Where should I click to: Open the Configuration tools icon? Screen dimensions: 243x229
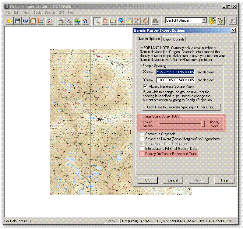tap(49, 21)
